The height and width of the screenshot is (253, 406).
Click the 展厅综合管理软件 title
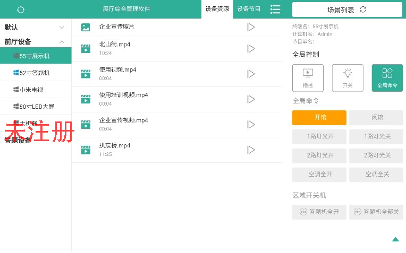(x=126, y=9)
